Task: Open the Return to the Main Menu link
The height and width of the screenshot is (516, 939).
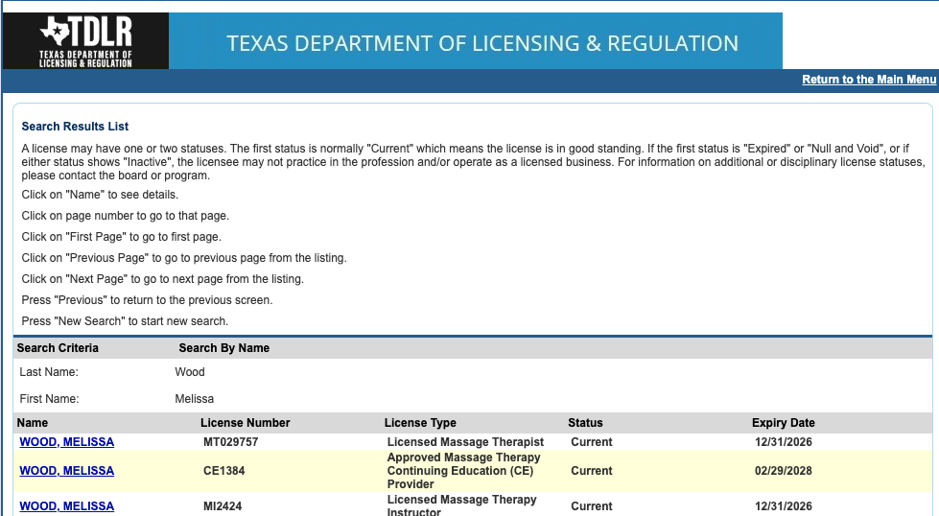Action: 869,80
